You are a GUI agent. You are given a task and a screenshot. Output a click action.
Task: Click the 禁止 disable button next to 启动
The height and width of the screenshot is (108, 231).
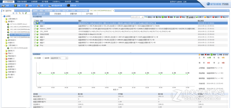click(x=182, y=17)
